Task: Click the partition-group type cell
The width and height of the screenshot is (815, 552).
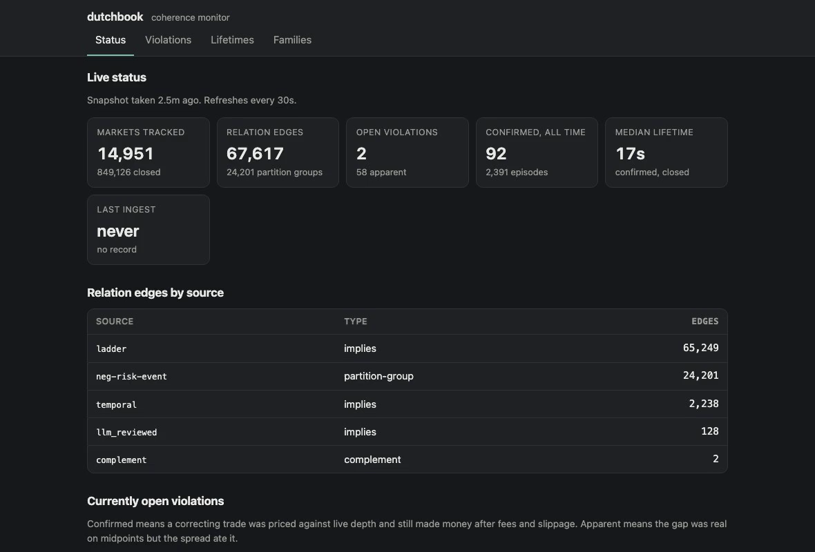Action: pos(378,376)
